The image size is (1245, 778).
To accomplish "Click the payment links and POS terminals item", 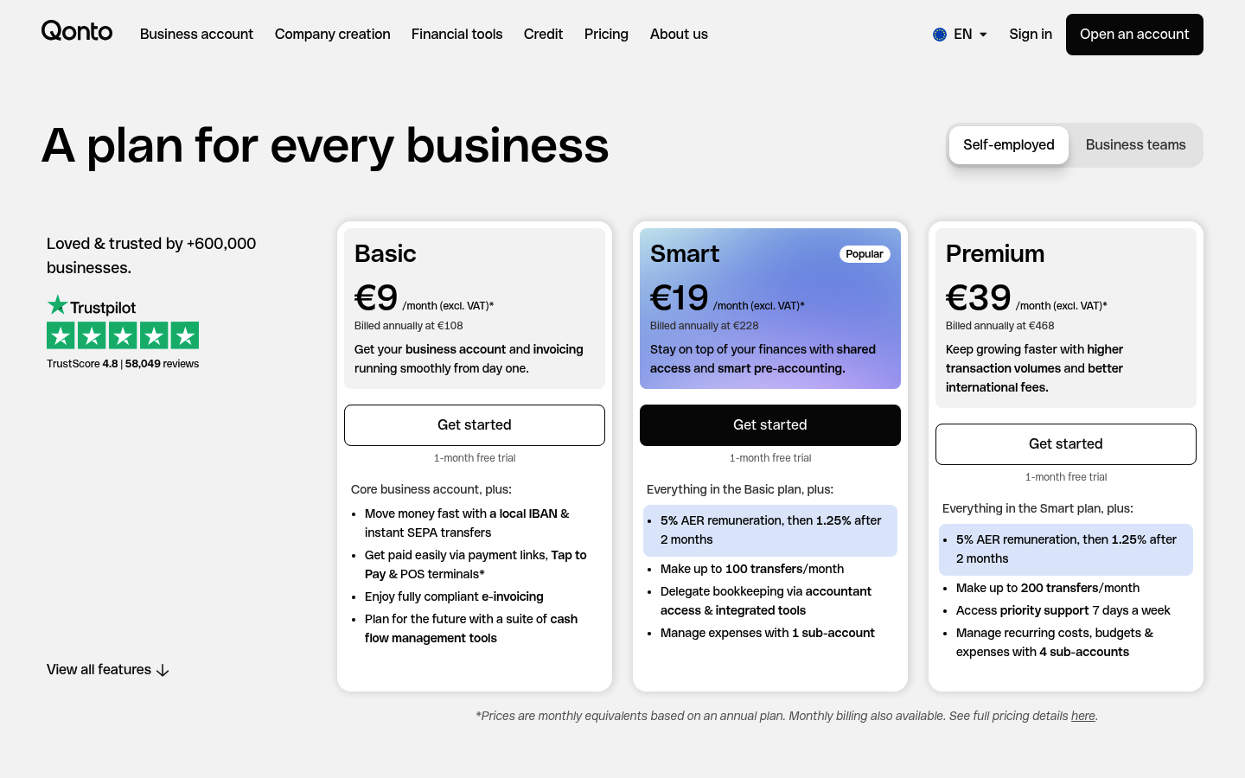I will (476, 564).
